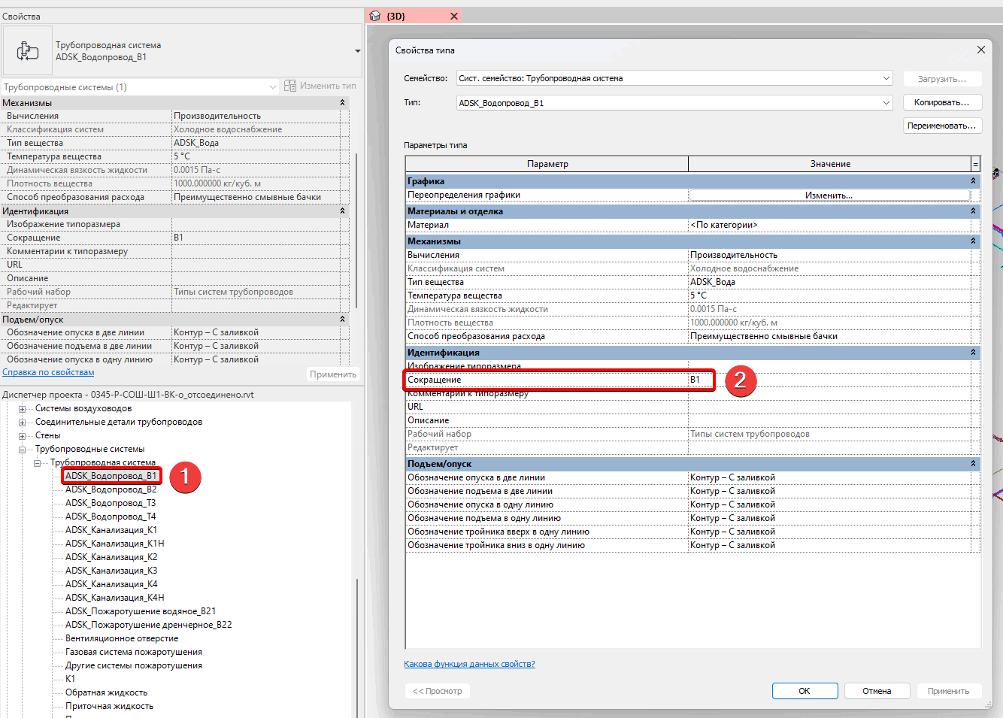Select ADSK_Канализация_K1 in the tree
Viewport: 1003px width, 718px height.
click(111, 530)
